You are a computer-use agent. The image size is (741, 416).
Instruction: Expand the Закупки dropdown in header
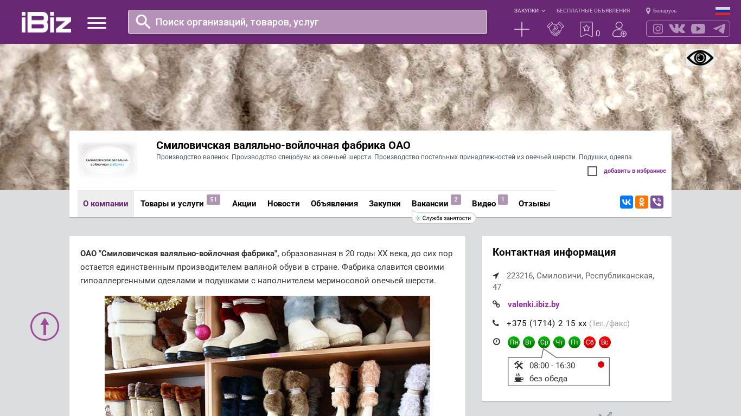(529, 11)
